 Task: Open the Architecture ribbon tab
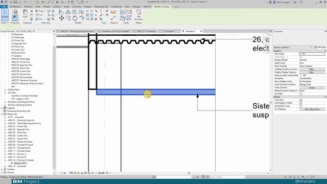coord(15,7)
